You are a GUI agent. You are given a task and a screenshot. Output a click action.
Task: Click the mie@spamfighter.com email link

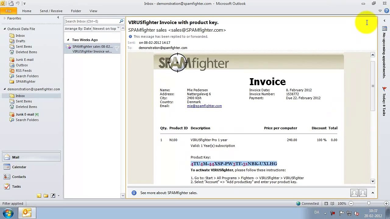click(204, 106)
